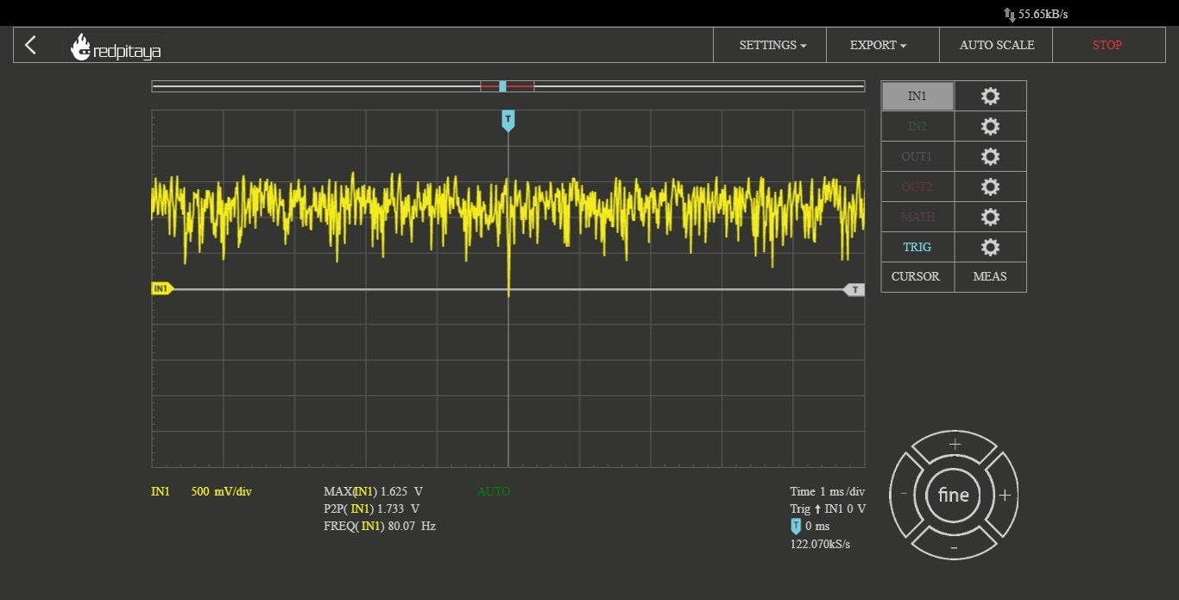
Task: Open TRIG gear settings
Action: (x=990, y=247)
